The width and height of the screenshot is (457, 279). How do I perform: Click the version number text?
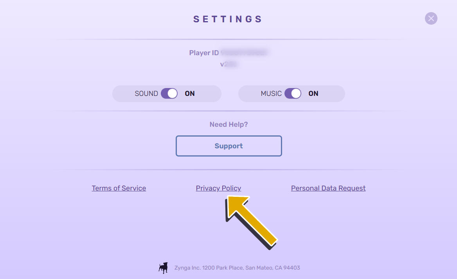coord(229,64)
